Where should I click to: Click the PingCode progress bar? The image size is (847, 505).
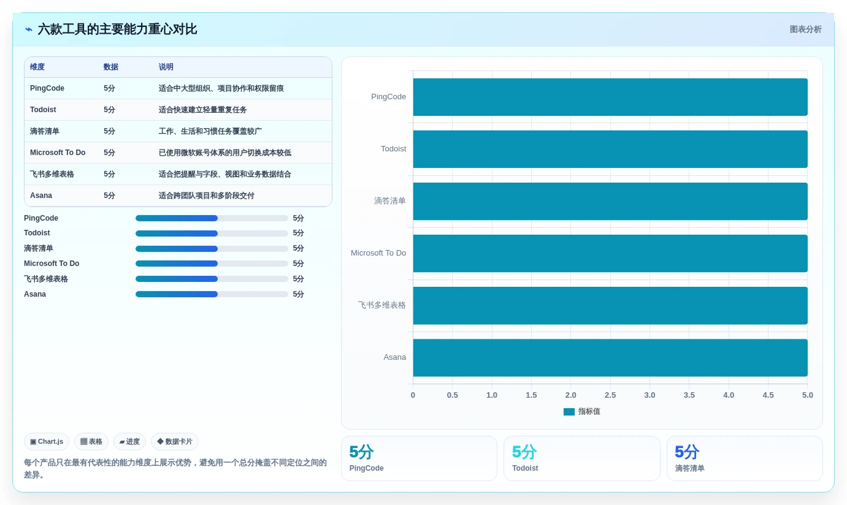[x=212, y=218]
